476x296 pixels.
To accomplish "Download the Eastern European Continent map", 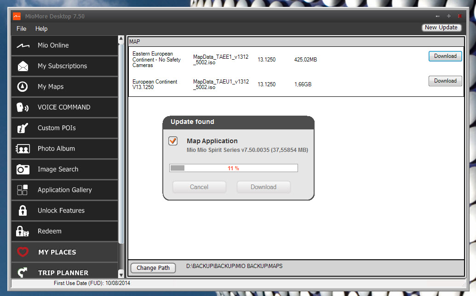I will tap(445, 56).
